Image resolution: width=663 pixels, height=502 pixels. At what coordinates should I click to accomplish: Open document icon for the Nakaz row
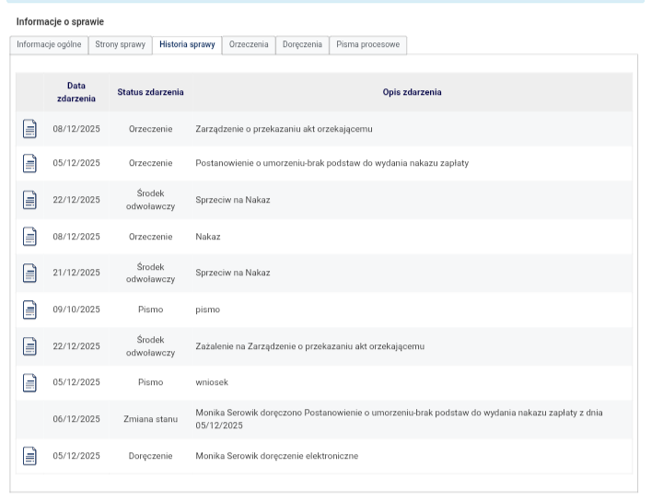click(x=29, y=237)
